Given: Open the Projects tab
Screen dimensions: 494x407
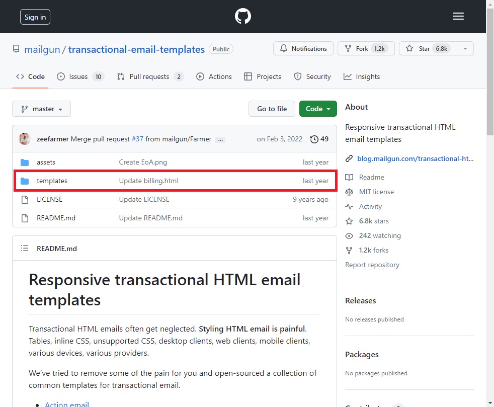Looking at the screenshot, I should coord(263,76).
